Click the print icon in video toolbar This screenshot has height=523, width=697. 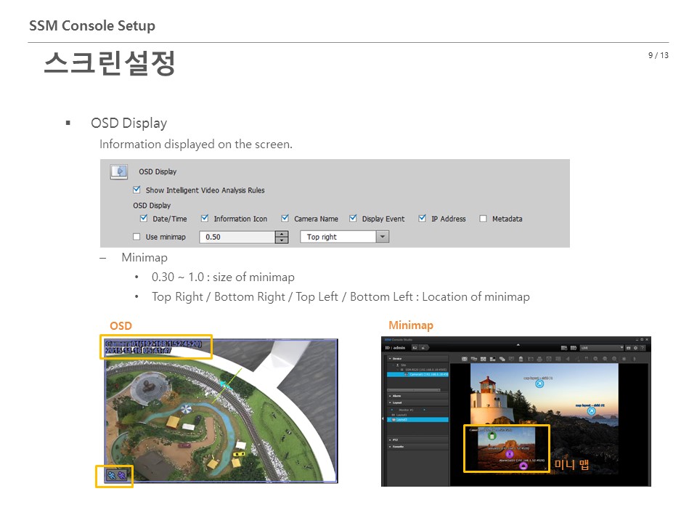point(539,359)
